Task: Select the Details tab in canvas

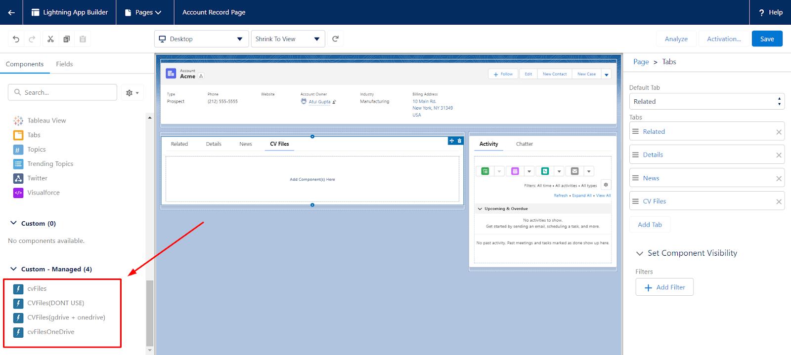Action: click(214, 144)
